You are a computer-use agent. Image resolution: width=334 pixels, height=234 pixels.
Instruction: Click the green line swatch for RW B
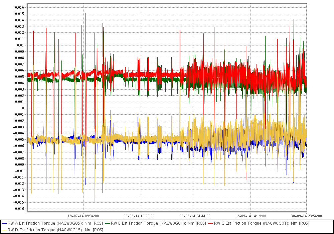click(x=107, y=223)
